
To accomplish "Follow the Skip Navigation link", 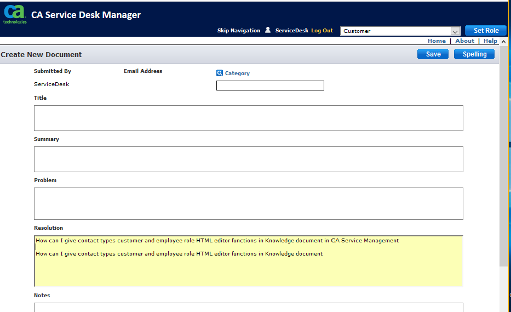I will (x=239, y=30).
